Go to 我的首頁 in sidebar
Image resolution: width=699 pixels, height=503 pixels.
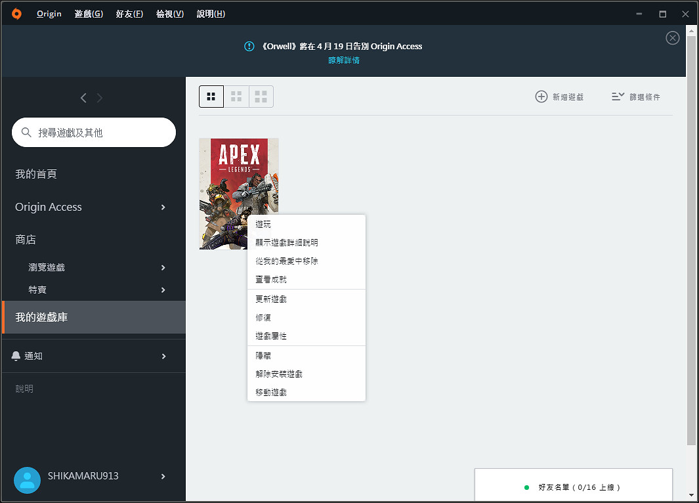click(x=36, y=174)
